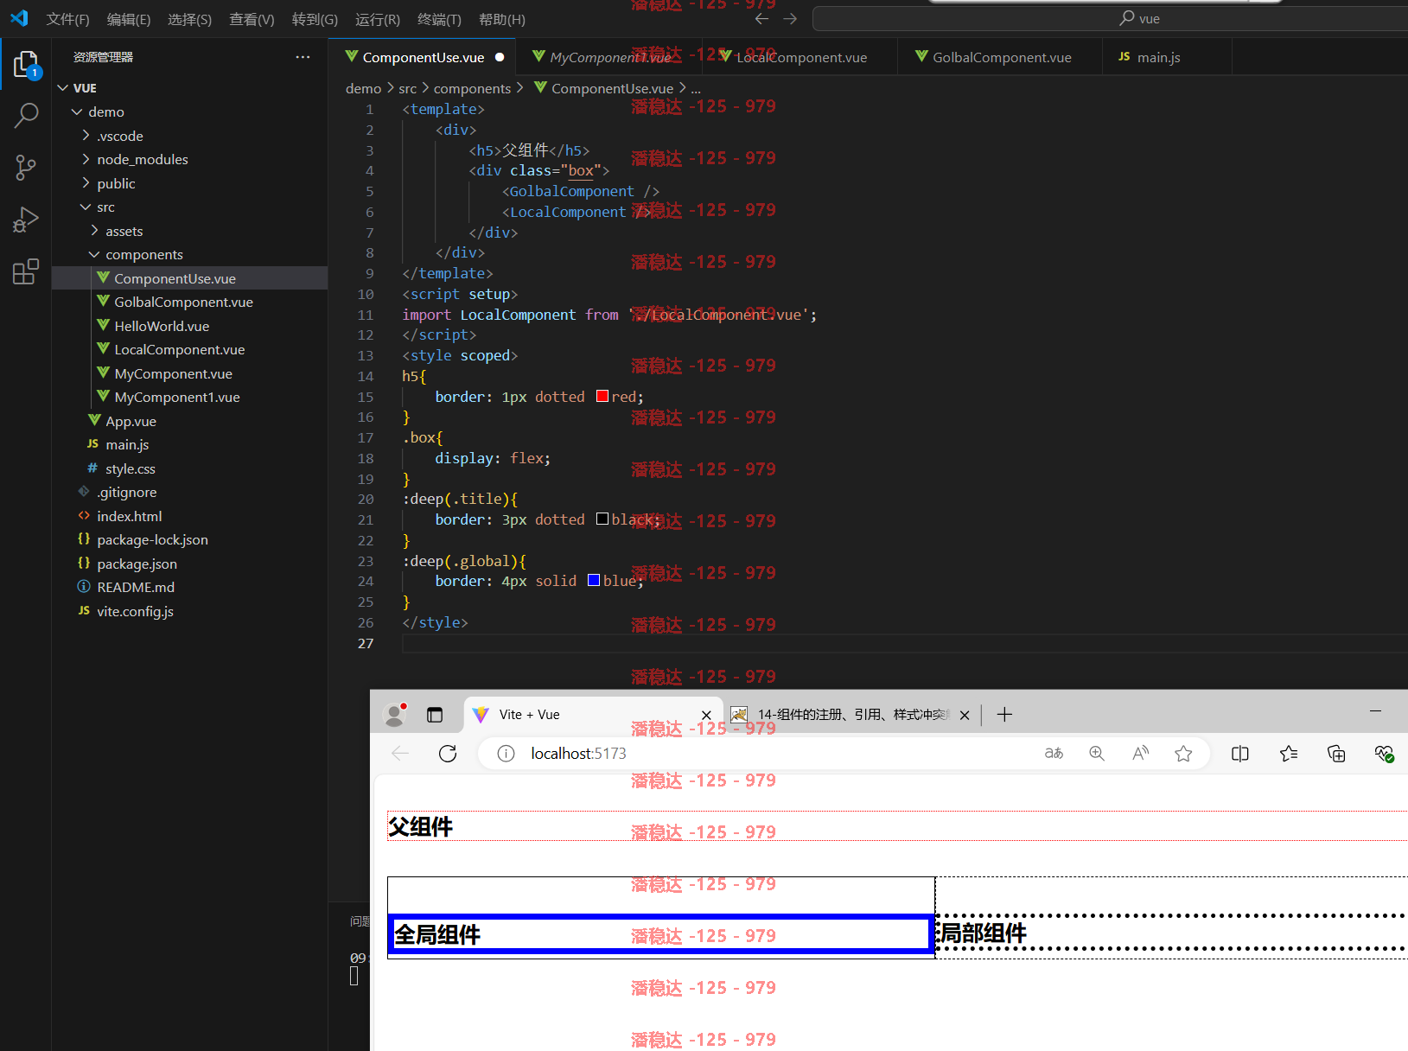Viewport: 1408px width, 1051px height.
Task: Open the 文件(F) menu
Action: (x=67, y=19)
